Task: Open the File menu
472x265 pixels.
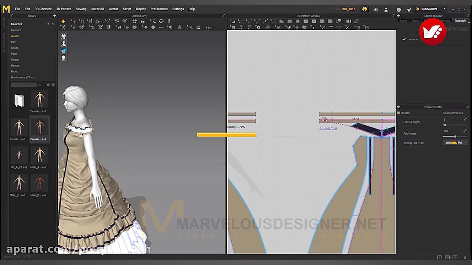Action: pyautogui.click(x=17, y=9)
